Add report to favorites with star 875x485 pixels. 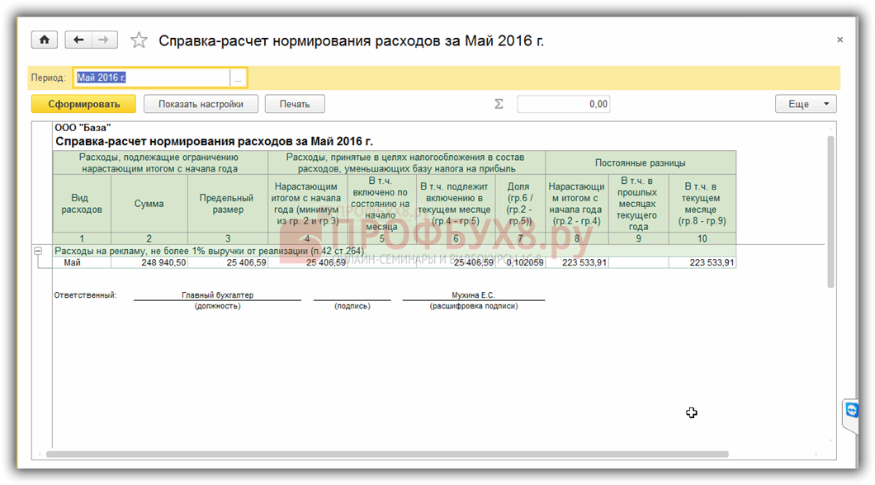tap(139, 40)
